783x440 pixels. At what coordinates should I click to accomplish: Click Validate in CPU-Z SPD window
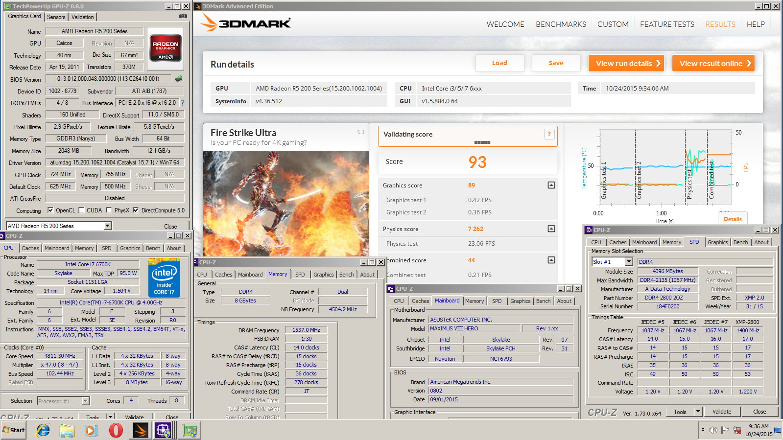pos(722,412)
